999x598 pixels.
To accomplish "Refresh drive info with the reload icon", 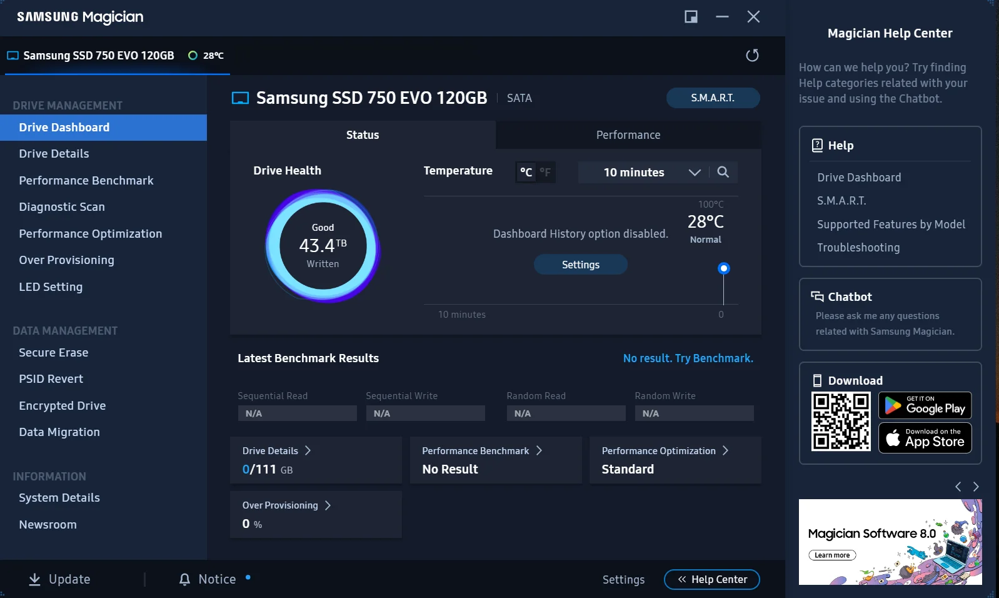I will tap(753, 56).
